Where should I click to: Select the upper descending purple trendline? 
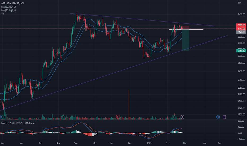(x=143, y=20)
